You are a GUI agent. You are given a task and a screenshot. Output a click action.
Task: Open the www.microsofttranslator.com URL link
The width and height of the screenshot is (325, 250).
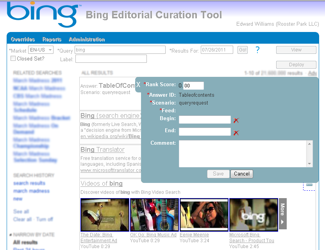111,170
